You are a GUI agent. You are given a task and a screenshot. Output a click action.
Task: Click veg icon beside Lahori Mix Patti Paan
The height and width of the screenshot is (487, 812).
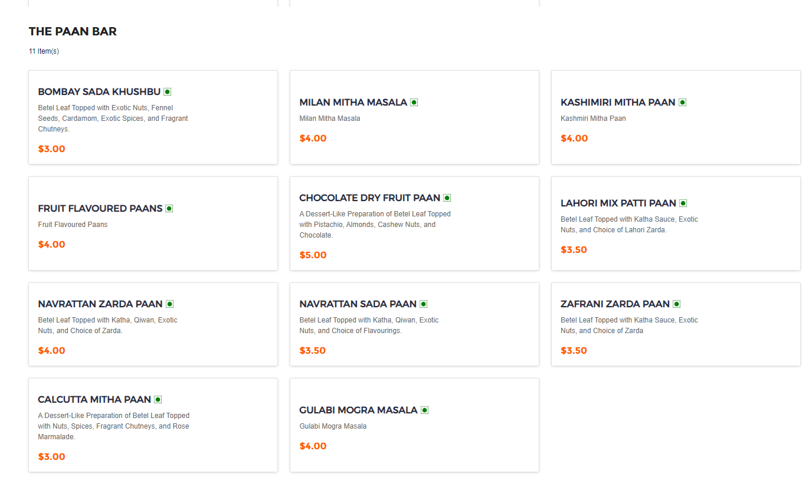(683, 203)
